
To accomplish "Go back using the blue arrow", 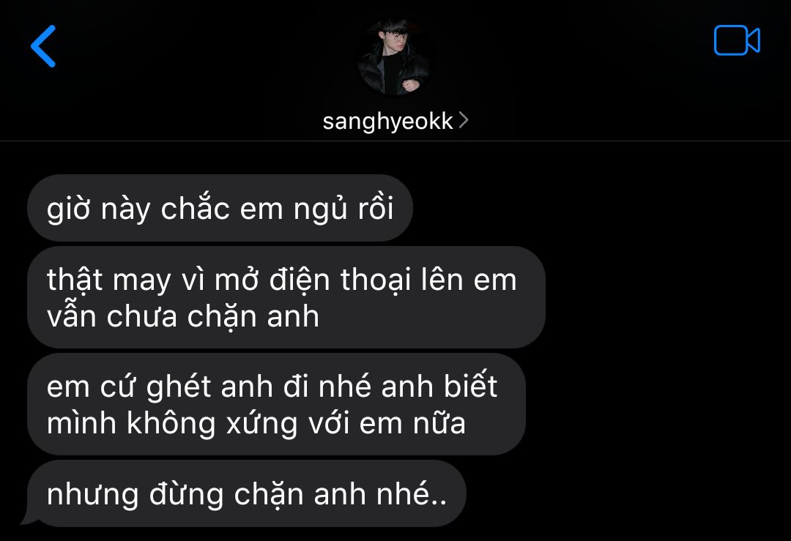I will [43, 46].
